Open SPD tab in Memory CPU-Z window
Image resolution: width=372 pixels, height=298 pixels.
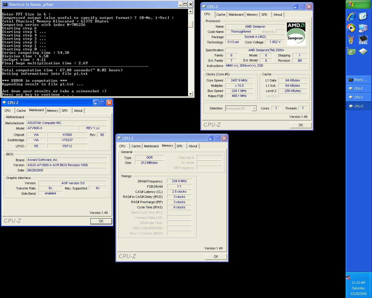click(180, 146)
